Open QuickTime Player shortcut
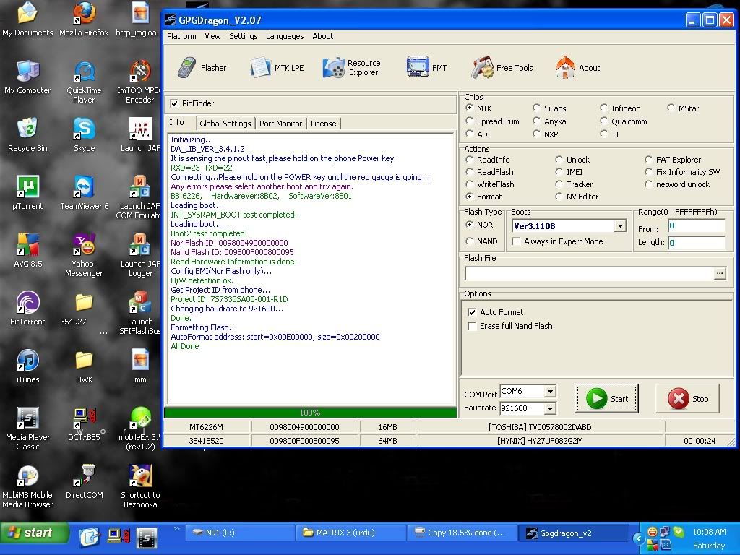Image resolution: width=740 pixels, height=555 pixels. click(84, 82)
